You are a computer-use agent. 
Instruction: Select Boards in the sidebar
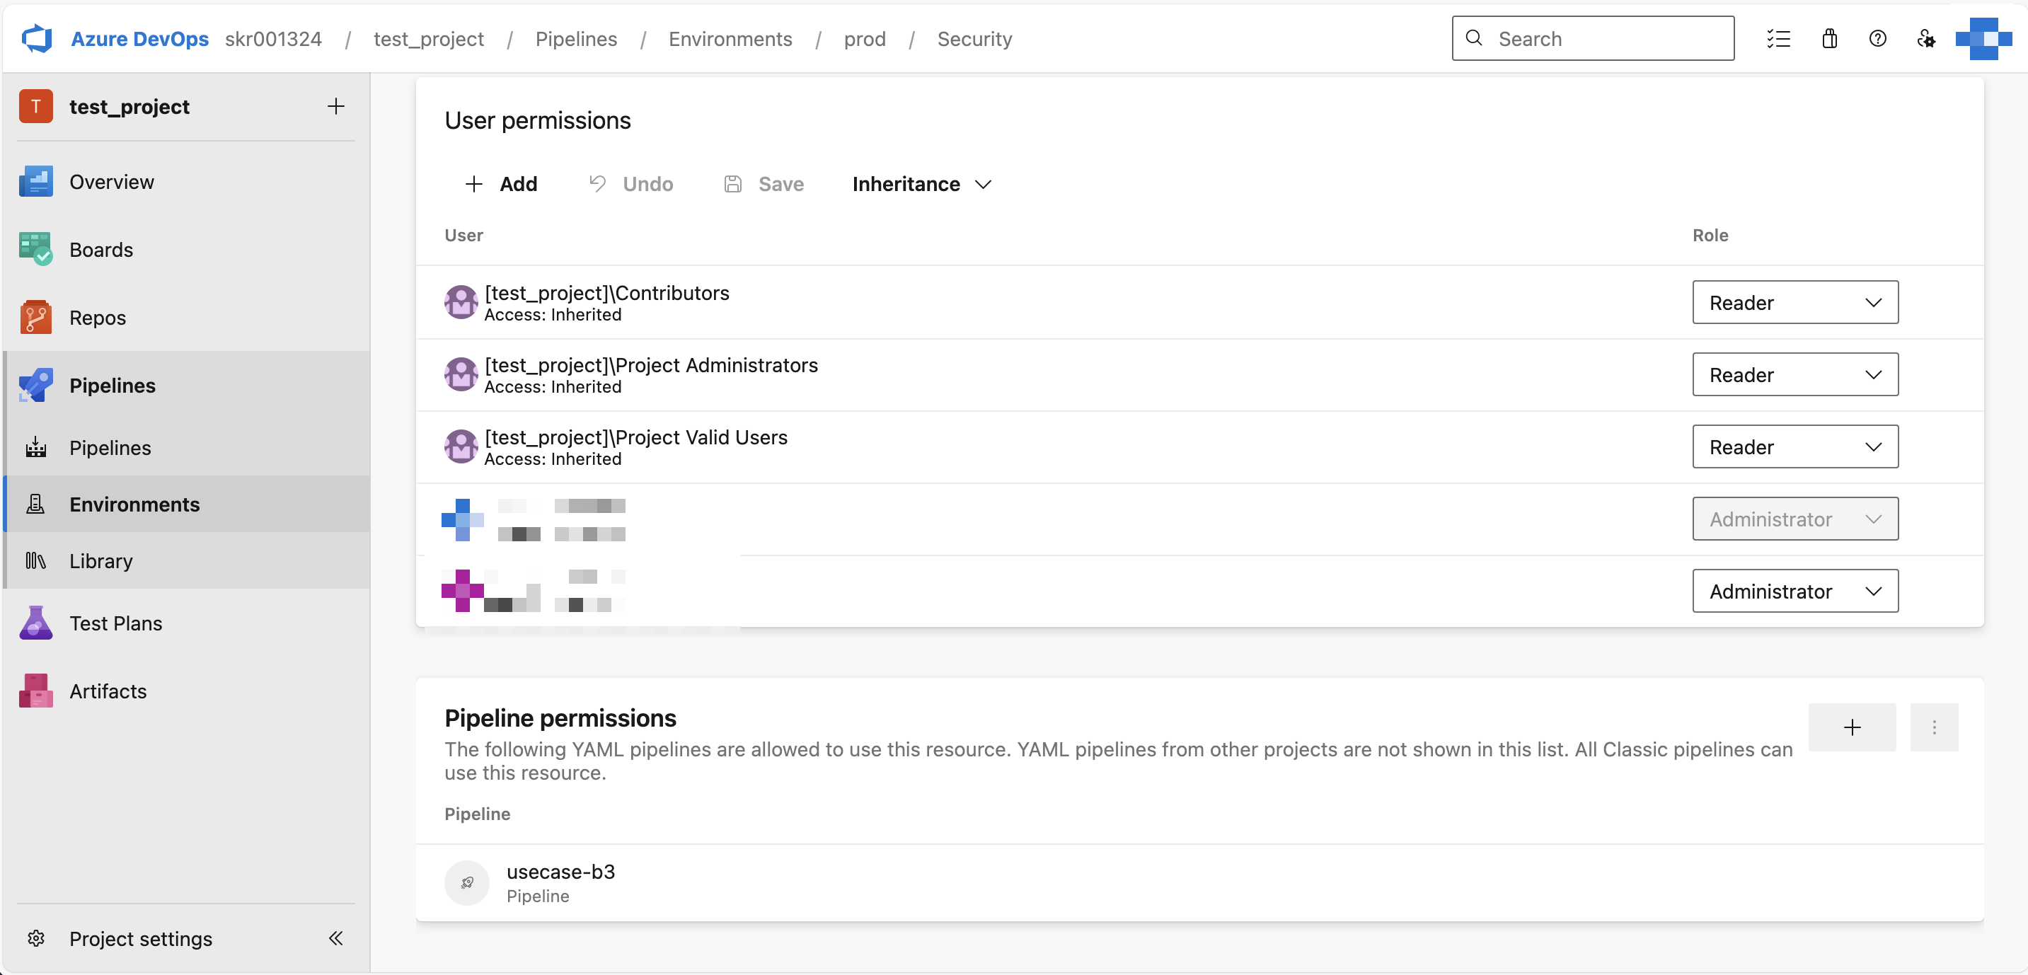pyautogui.click(x=100, y=250)
